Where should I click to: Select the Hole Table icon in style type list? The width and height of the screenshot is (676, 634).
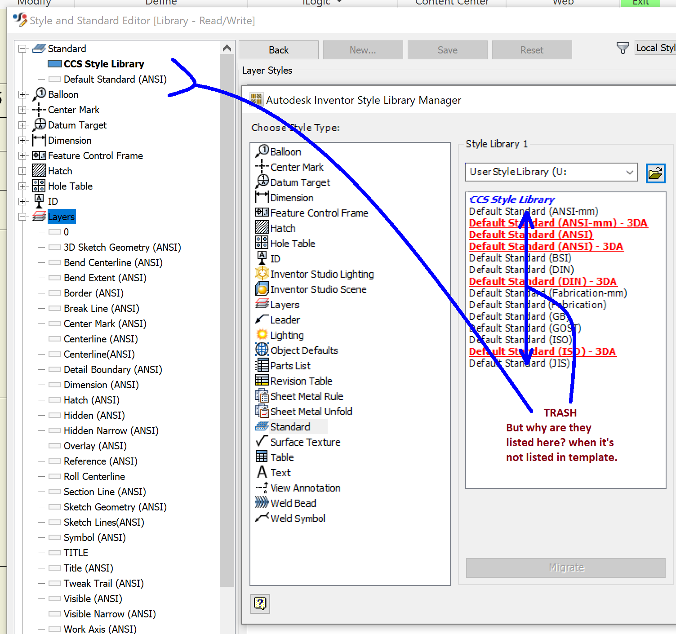pyautogui.click(x=262, y=243)
